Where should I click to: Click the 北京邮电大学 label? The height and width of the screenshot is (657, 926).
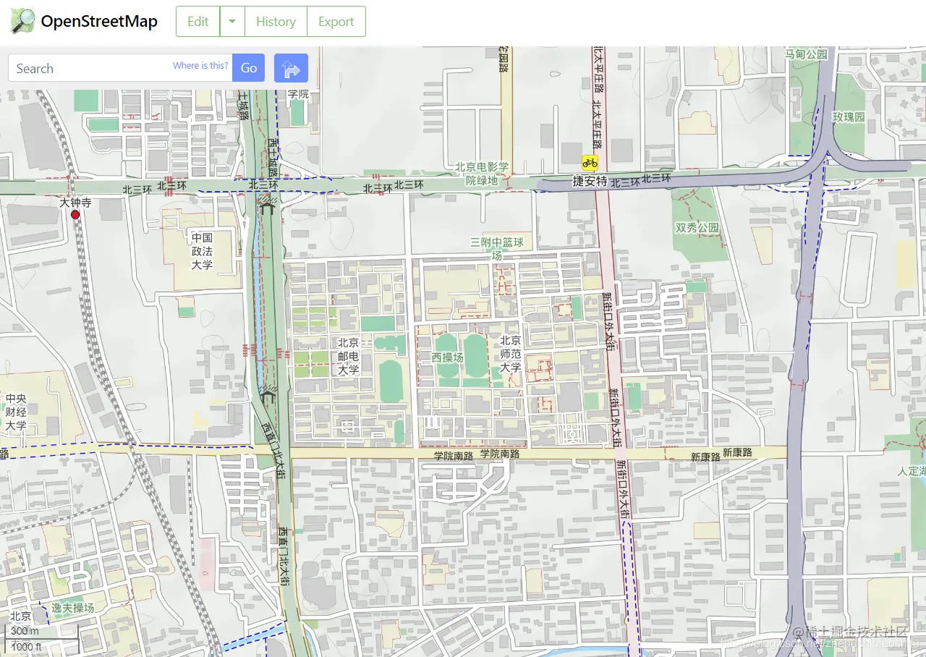tap(348, 356)
